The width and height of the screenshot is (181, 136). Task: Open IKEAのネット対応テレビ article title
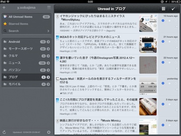click(90, 37)
